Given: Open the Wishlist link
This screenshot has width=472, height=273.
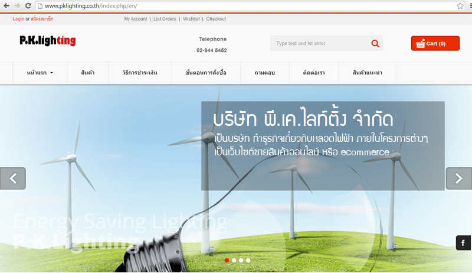Looking at the screenshot, I should (x=191, y=19).
